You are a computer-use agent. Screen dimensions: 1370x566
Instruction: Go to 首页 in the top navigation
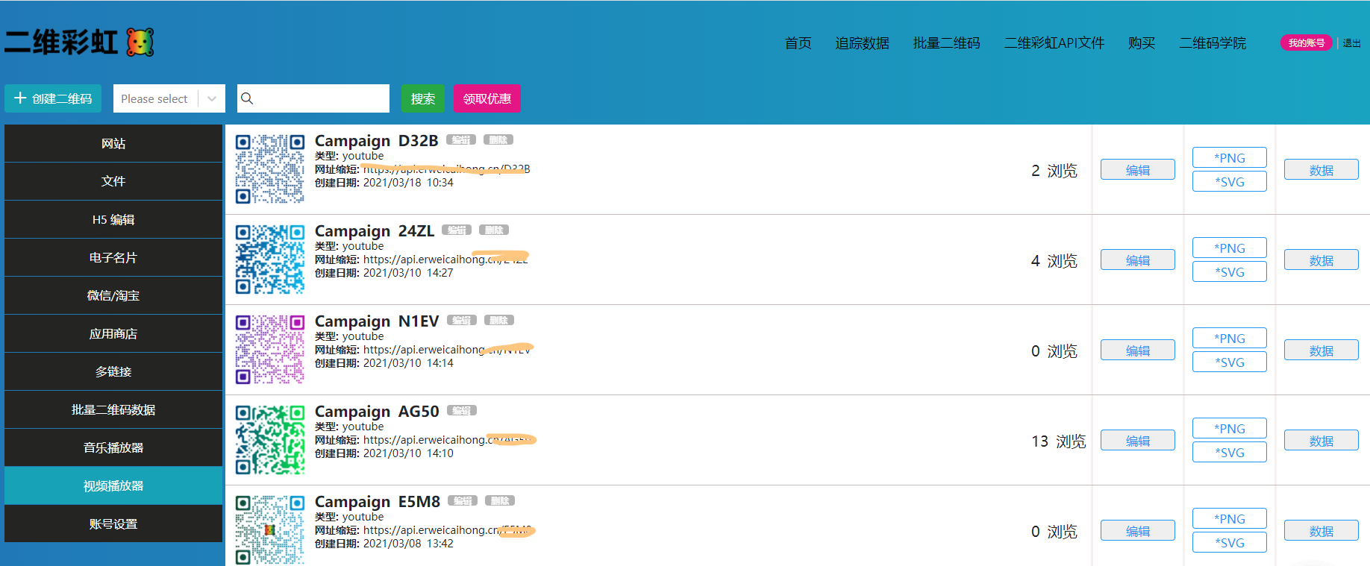pos(798,43)
